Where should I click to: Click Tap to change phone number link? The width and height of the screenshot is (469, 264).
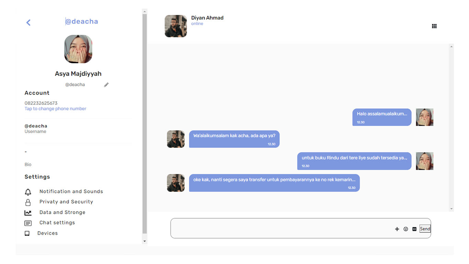click(x=55, y=109)
